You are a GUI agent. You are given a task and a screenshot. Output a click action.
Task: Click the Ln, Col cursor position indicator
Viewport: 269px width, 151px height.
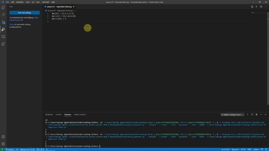pyautogui.click(x=225, y=149)
